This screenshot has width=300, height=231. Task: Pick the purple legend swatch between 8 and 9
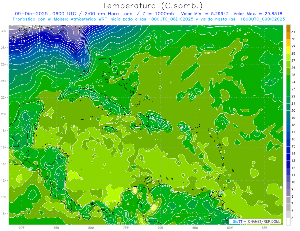pos(288,193)
